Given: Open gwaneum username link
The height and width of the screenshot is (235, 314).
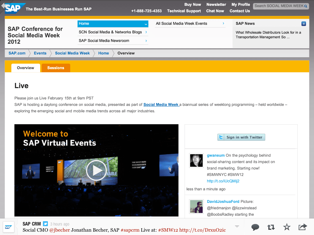Looking at the screenshot, I should [216, 155].
